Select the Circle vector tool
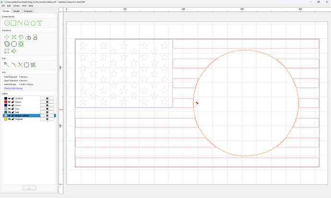The height and width of the screenshot is (198, 331). [x=7, y=23]
